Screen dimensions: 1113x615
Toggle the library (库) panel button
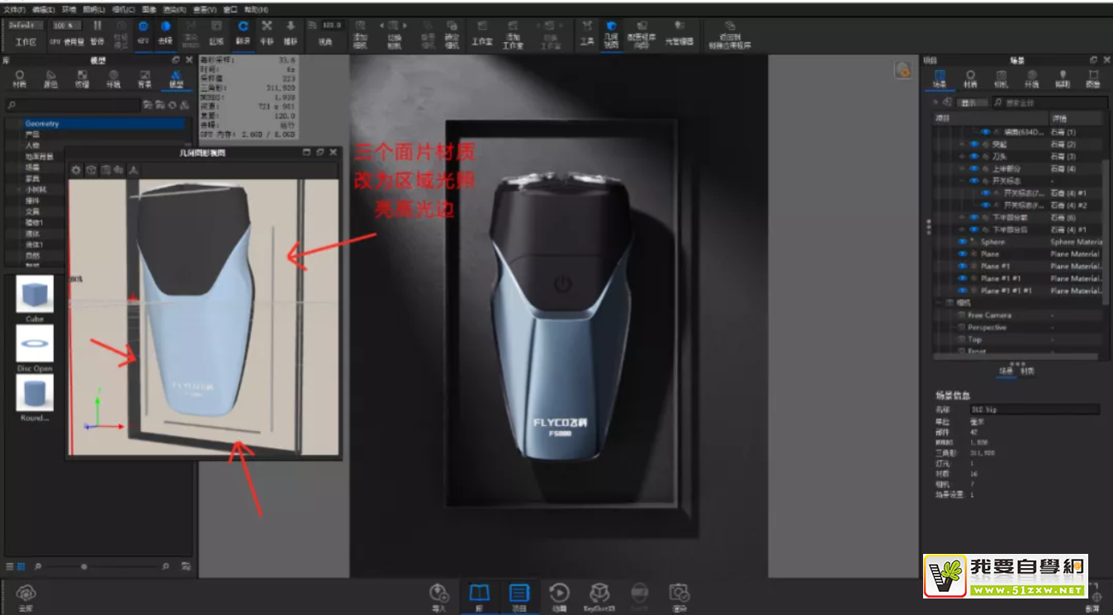[x=479, y=596]
